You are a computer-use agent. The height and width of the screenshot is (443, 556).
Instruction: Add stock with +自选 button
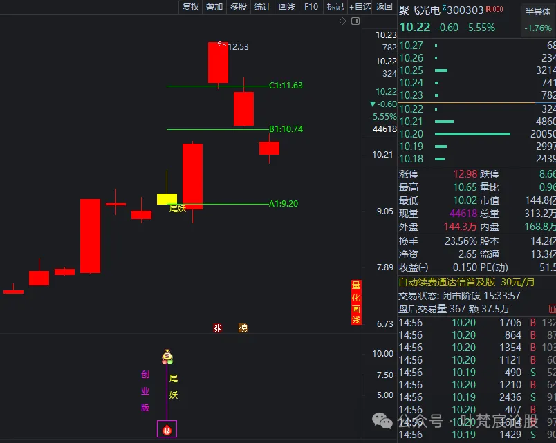pos(360,7)
